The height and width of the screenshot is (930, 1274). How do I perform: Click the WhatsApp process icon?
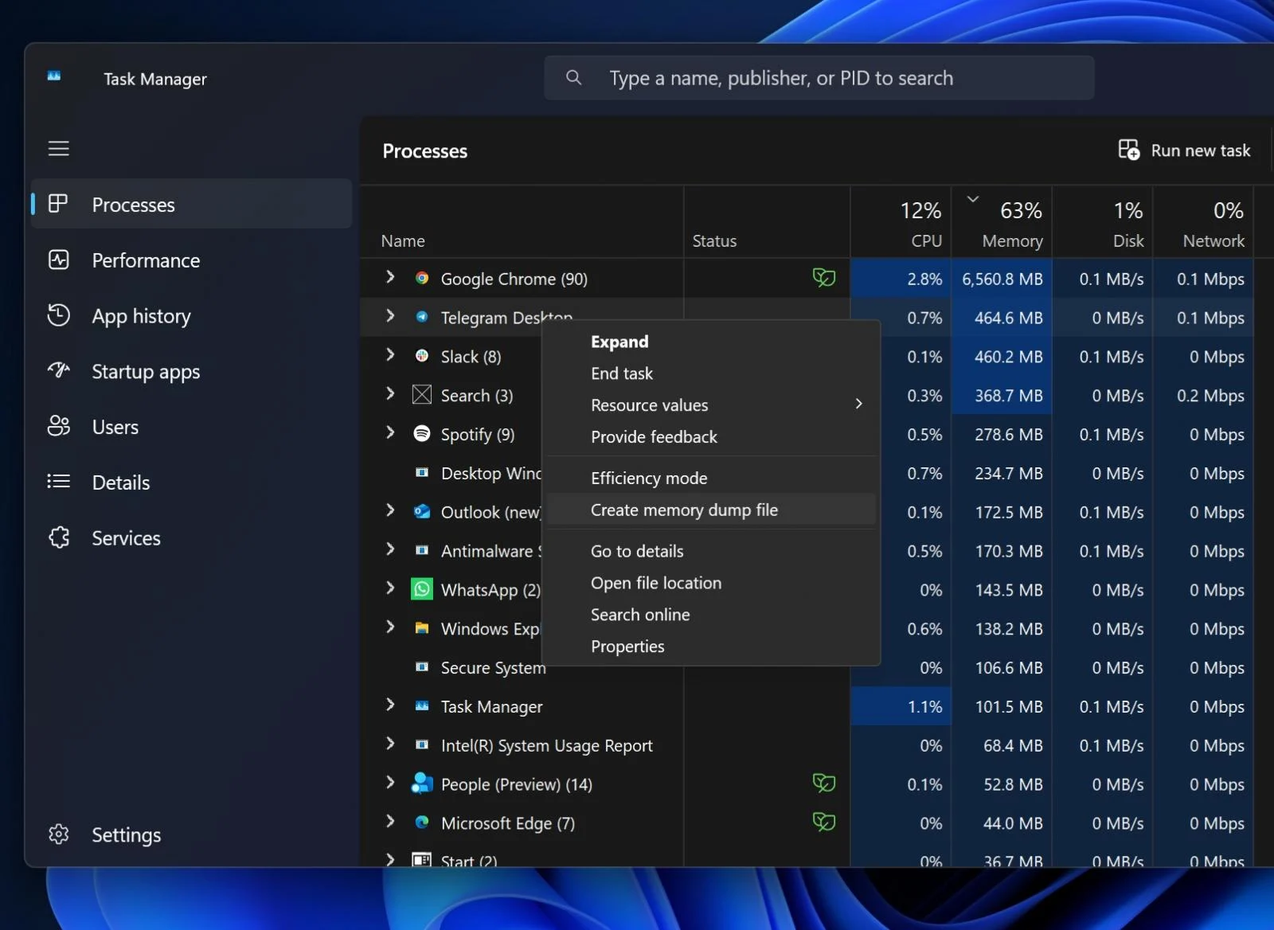click(x=422, y=589)
